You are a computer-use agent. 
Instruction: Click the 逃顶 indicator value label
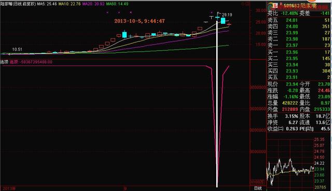tap(31, 62)
